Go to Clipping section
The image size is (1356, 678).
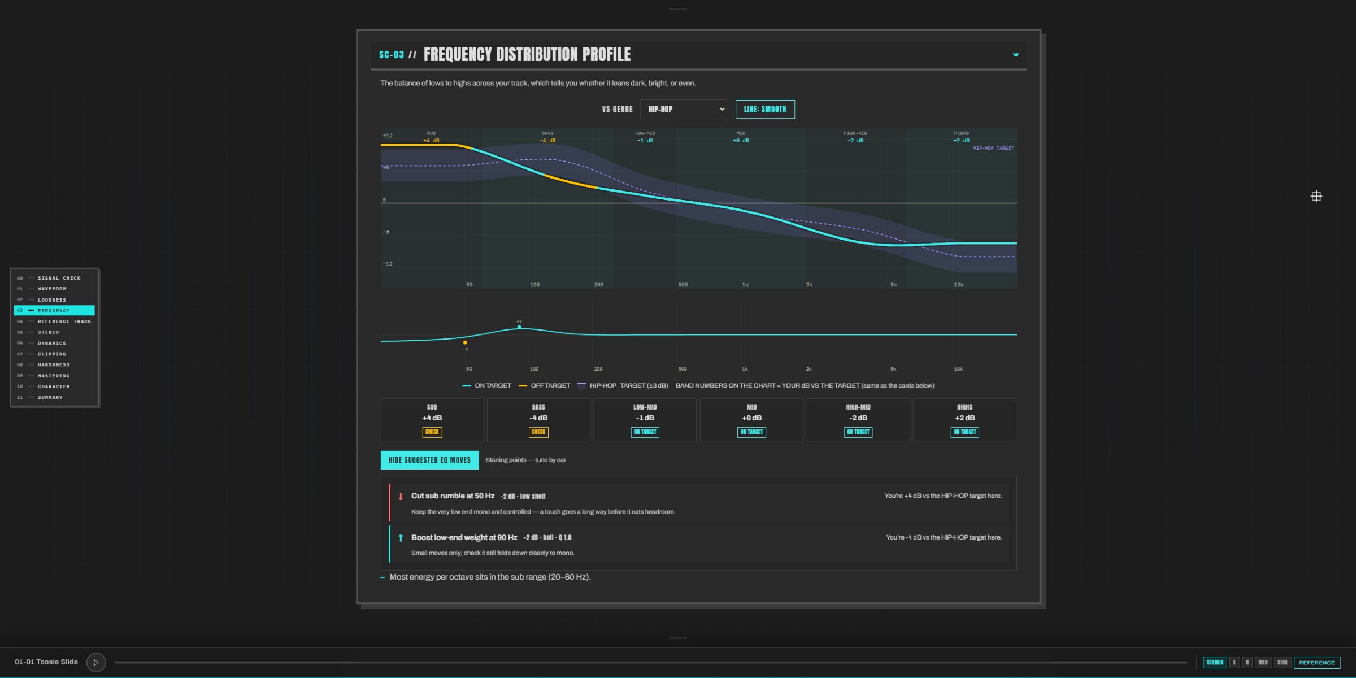coord(54,354)
